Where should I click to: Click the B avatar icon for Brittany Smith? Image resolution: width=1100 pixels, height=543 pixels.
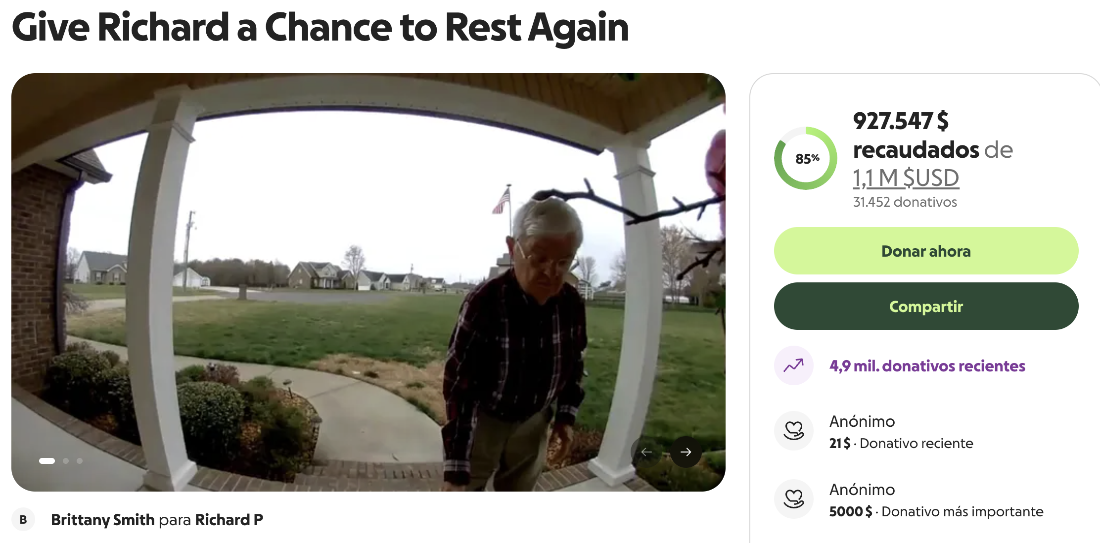[x=23, y=520]
